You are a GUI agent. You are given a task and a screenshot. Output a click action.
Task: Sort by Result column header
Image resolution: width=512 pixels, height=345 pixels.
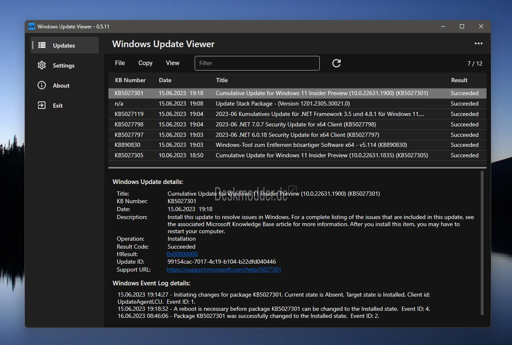pos(459,80)
